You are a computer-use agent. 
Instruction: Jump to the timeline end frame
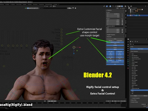(56, 101)
